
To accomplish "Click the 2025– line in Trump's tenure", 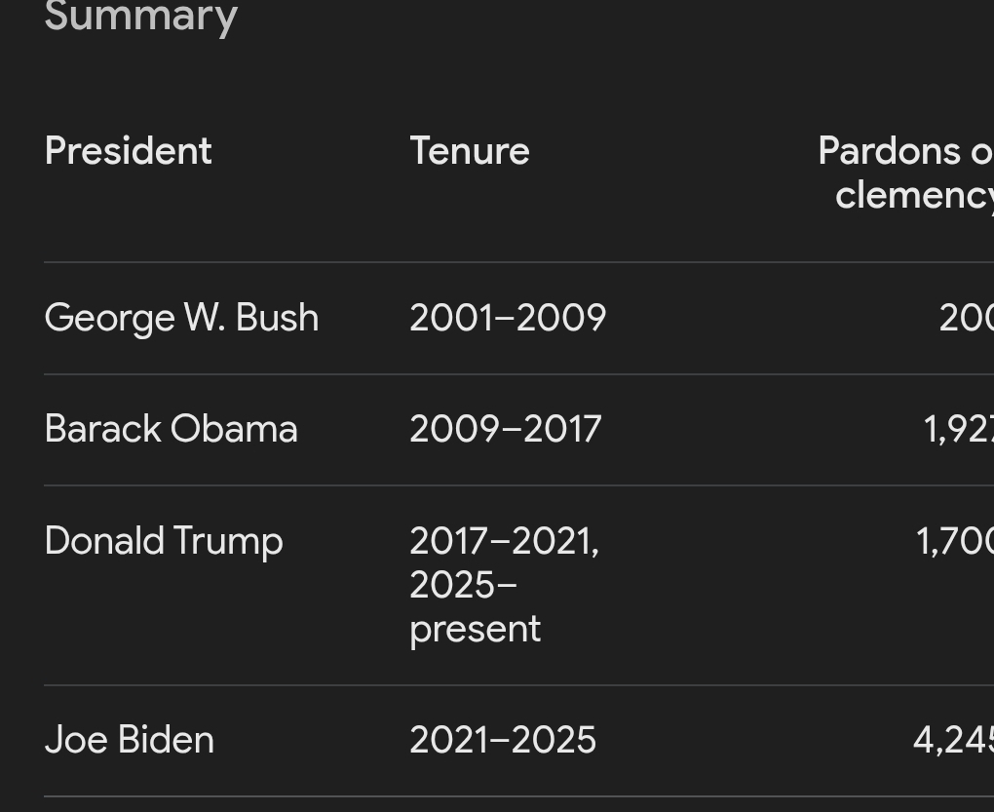I will 463,585.
